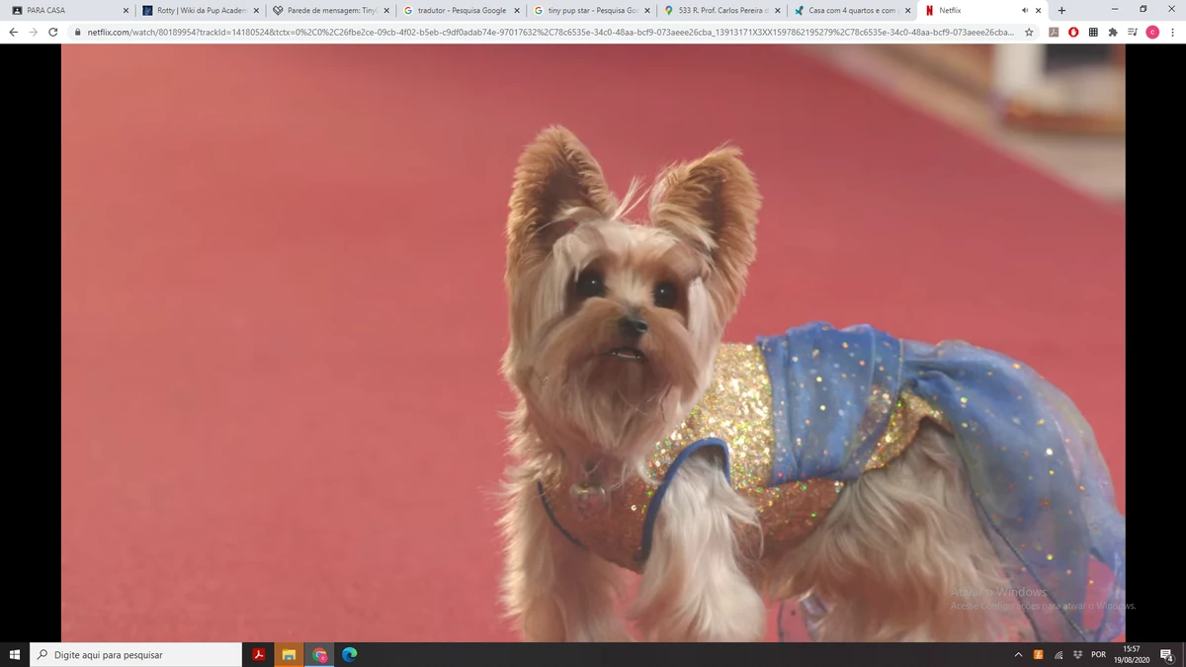The height and width of the screenshot is (667, 1186).
Task: Reload the Netflix page
Action: point(52,32)
